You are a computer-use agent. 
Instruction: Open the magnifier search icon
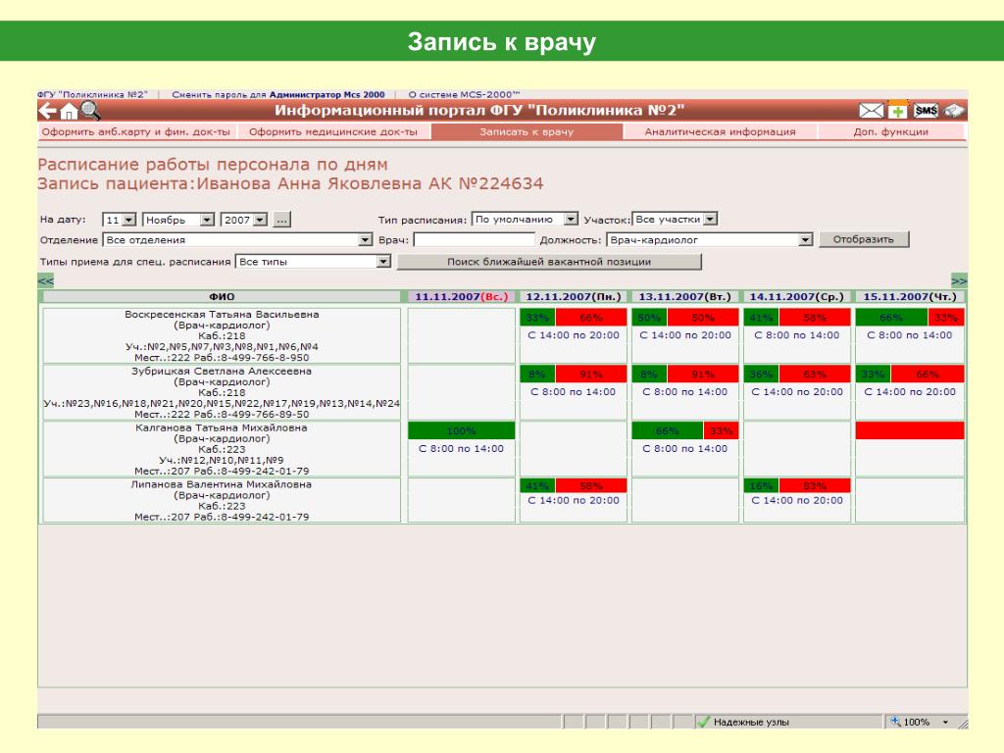(x=90, y=111)
